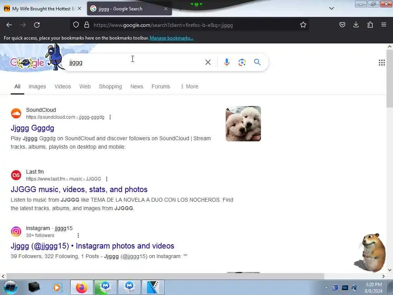Open the Pocket save icon
393x295 pixels.
(342, 25)
